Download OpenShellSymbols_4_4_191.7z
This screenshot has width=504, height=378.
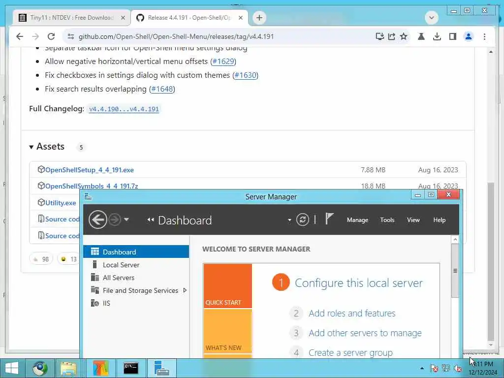coord(92,186)
